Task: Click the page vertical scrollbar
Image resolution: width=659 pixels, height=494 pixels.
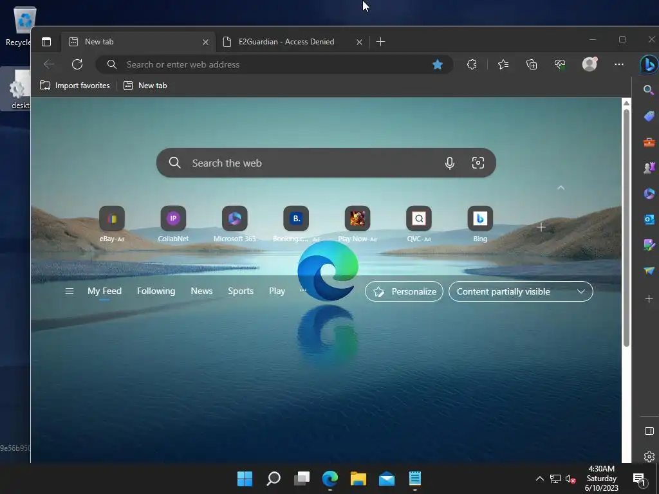Action: [626, 228]
